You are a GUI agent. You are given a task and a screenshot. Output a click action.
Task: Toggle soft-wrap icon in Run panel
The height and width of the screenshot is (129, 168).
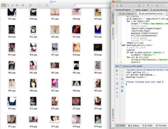[122, 79]
